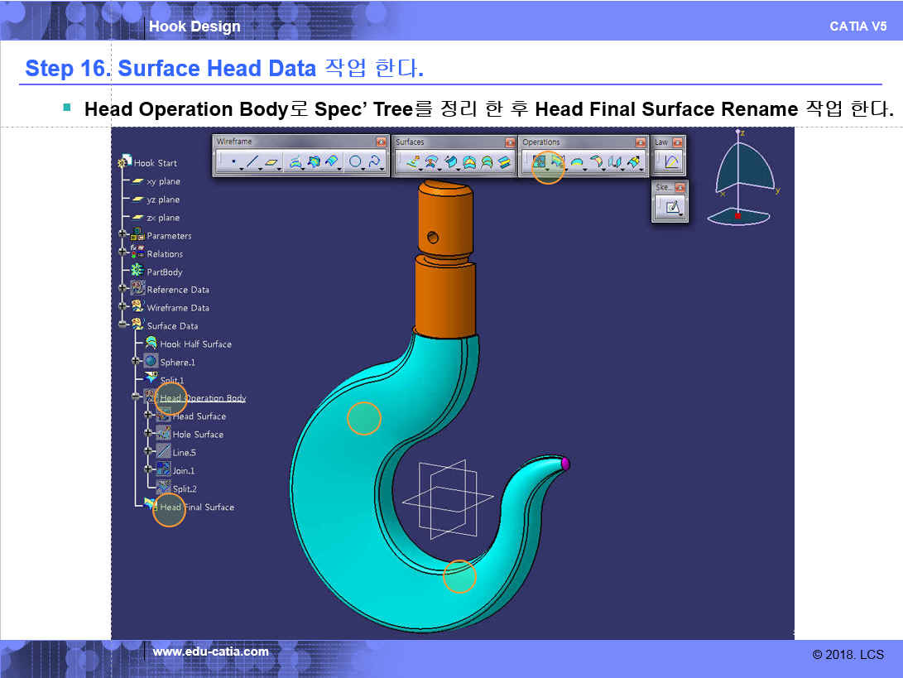Open the Sketcher tool icon

673,208
